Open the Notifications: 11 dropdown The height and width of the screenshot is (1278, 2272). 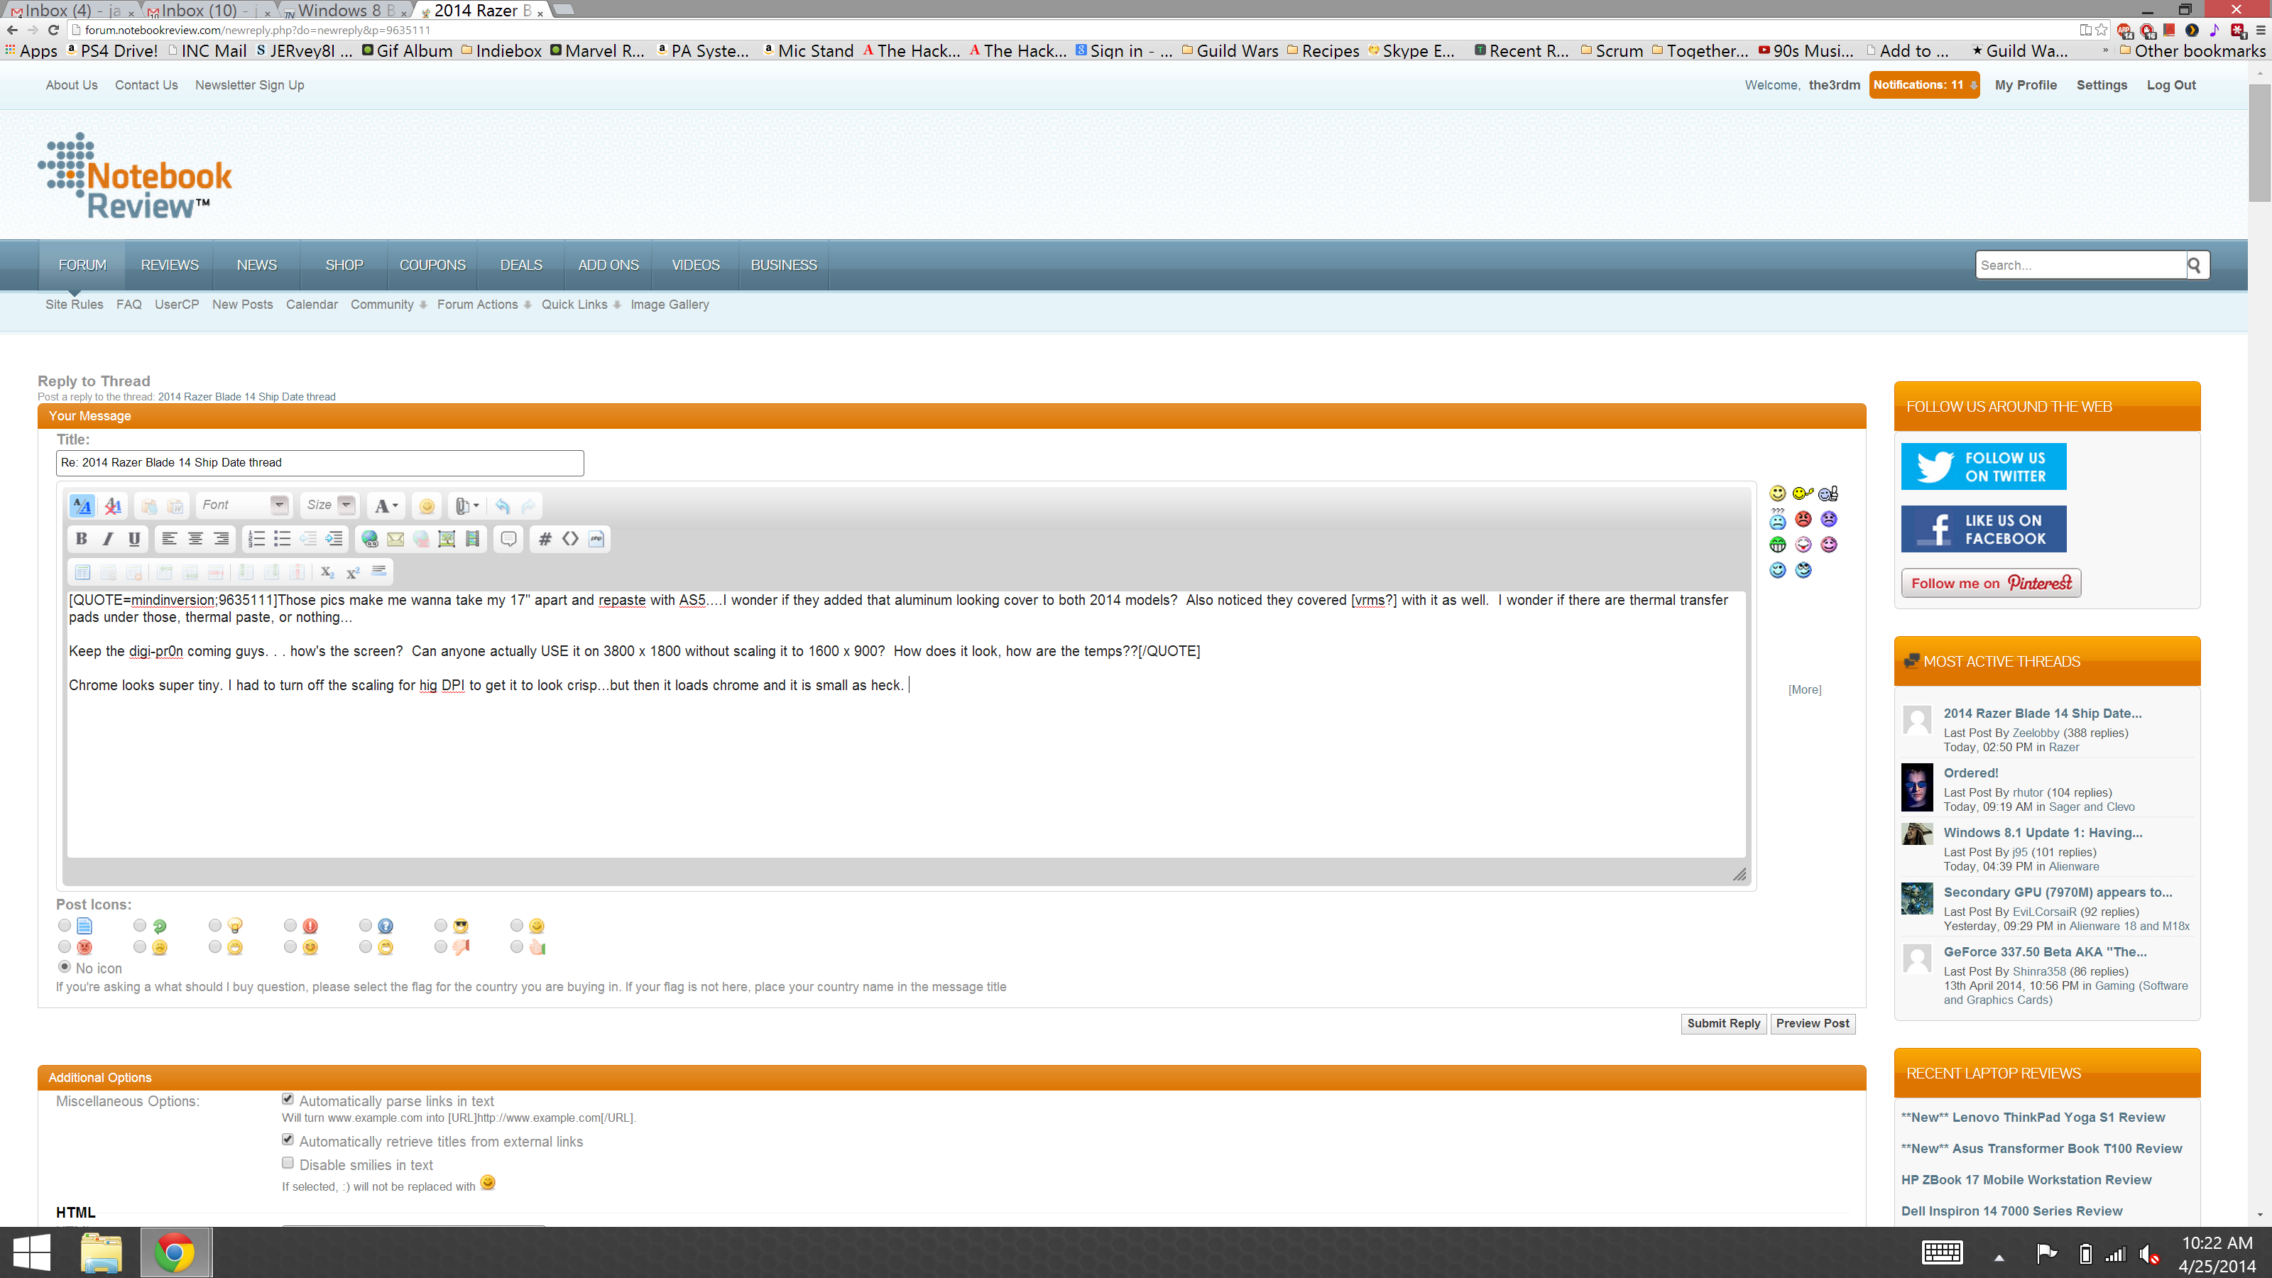(x=1925, y=84)
